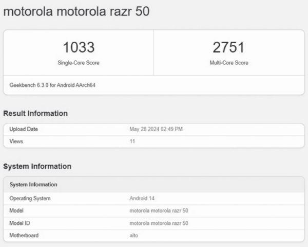
Task: Click the motherboard value 'aito'
Action: pos(134,235)
